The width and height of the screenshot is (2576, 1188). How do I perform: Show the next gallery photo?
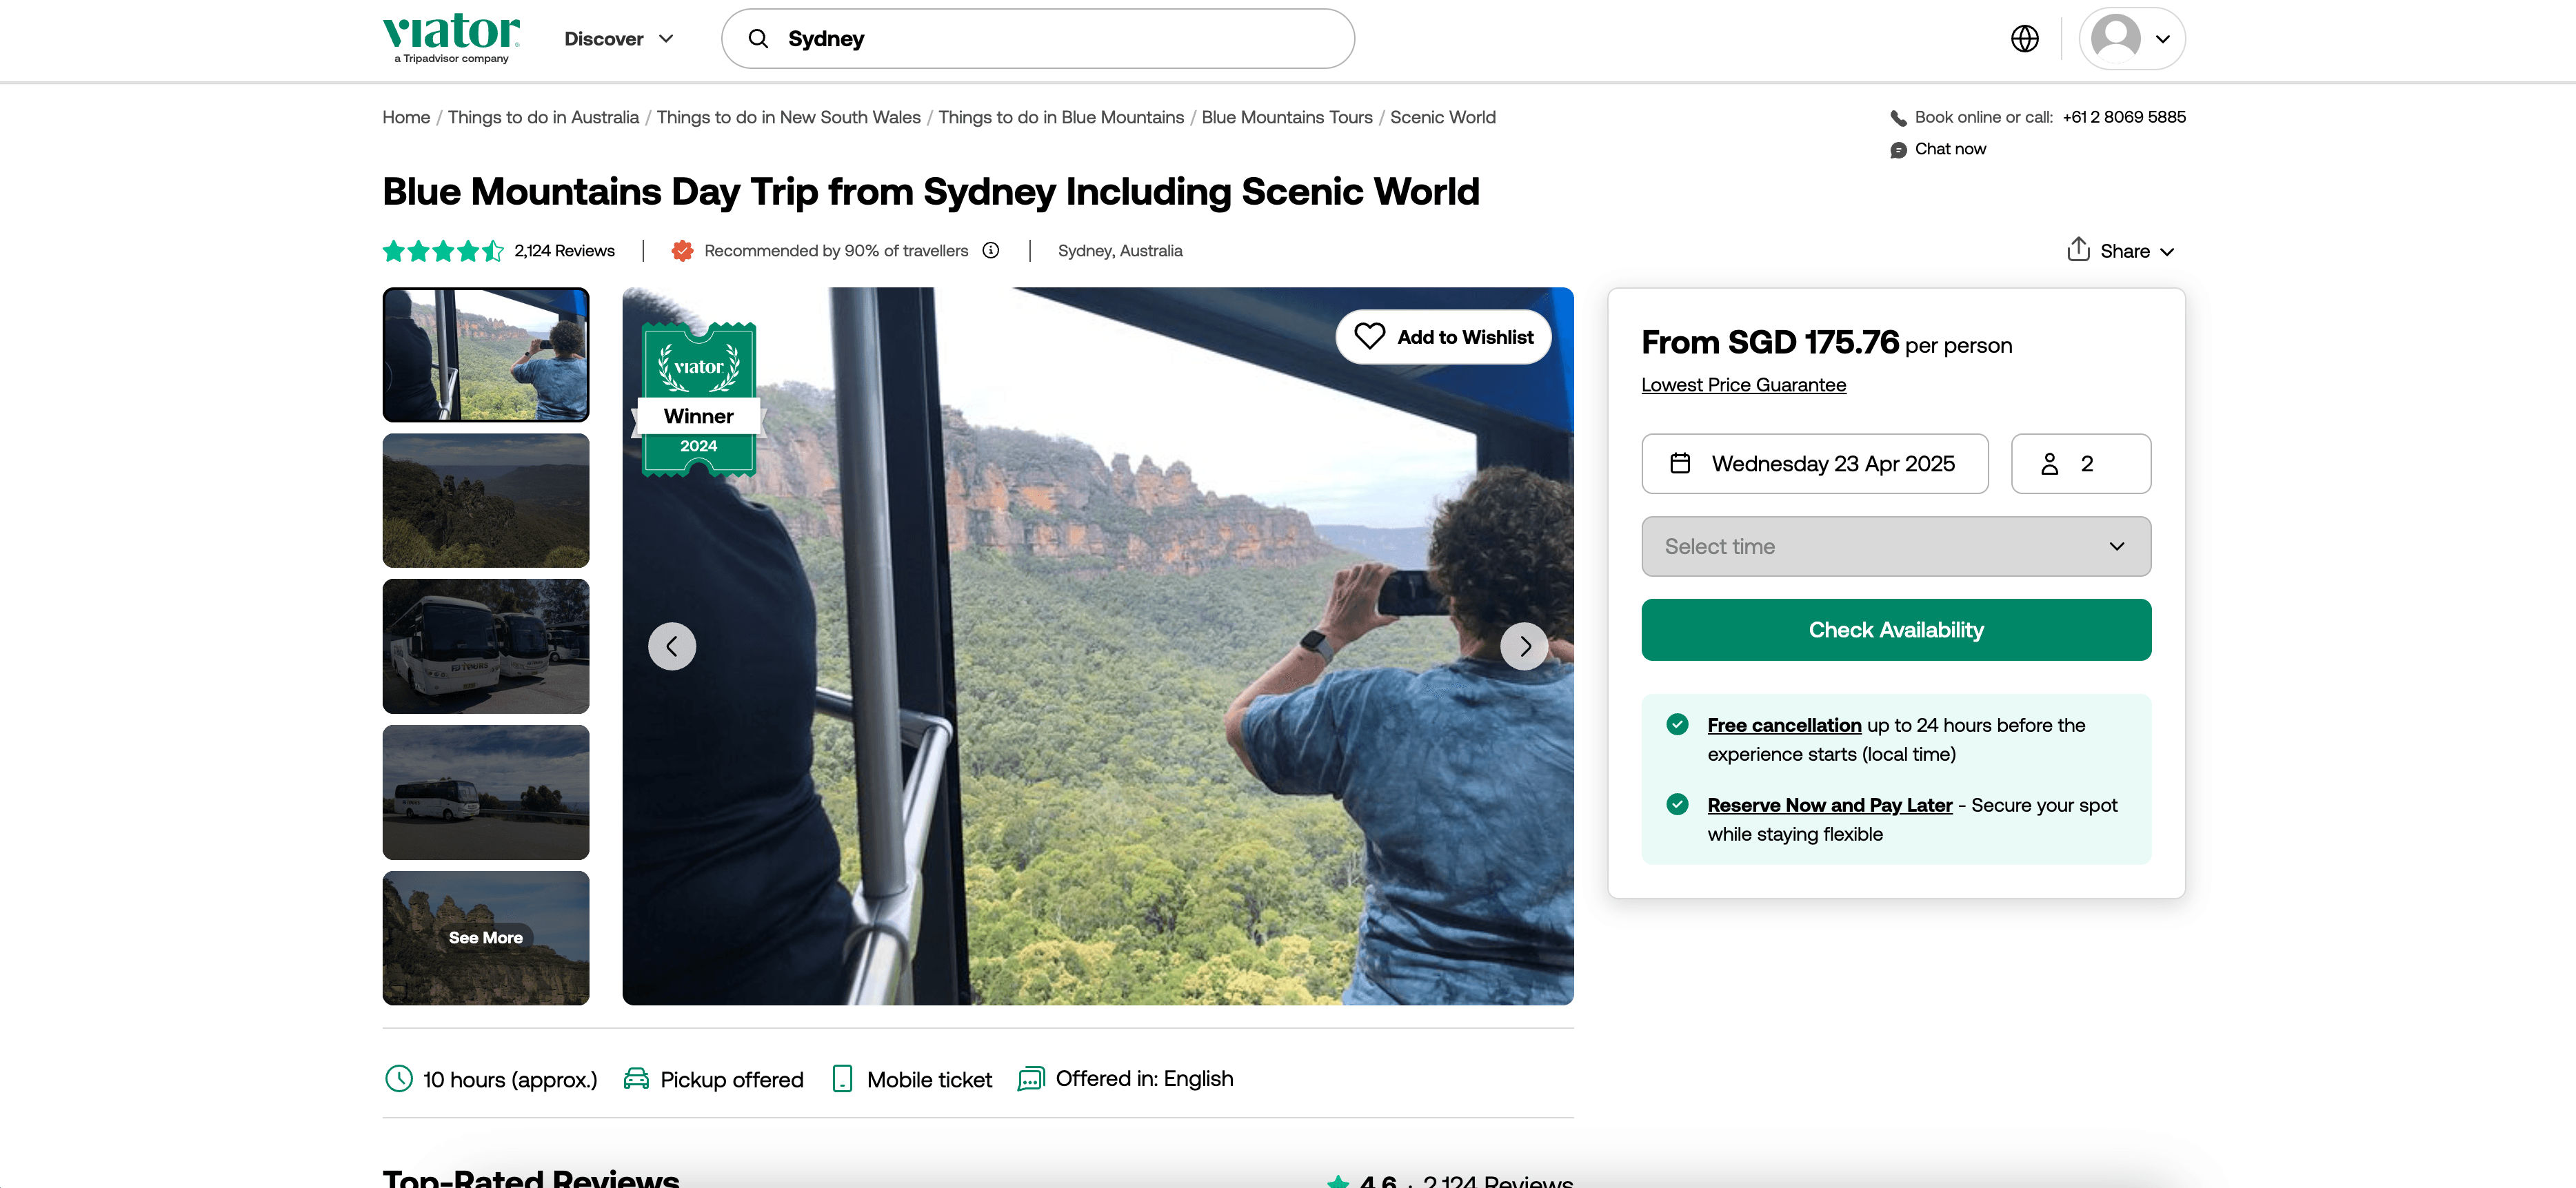(1524, 646)
